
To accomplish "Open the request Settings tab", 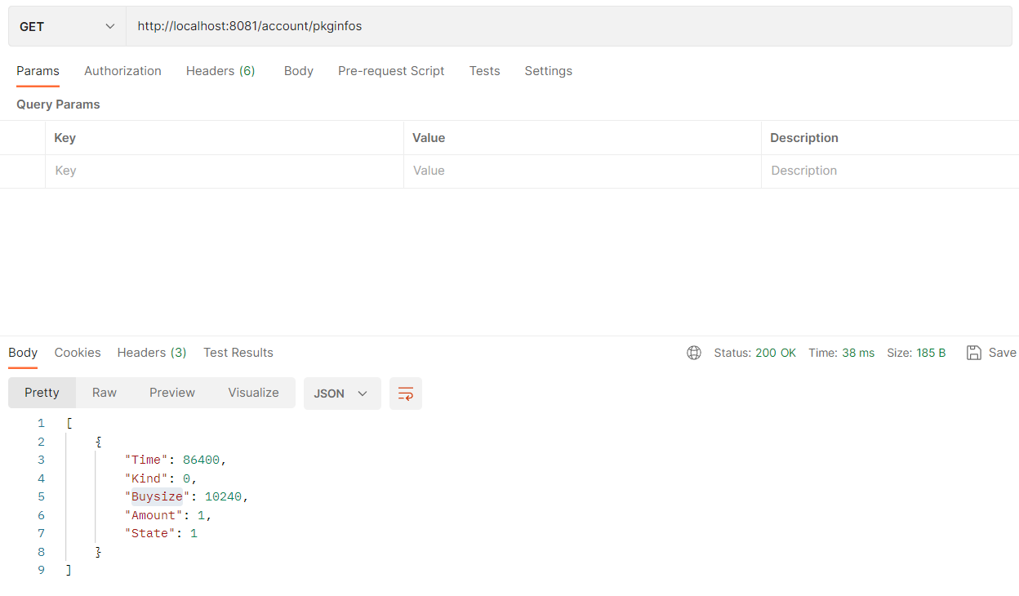I will point(548,71).
